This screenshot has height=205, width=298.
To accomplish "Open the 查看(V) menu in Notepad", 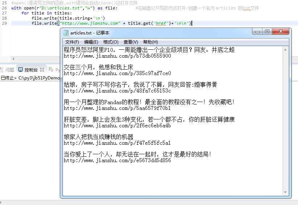I will click(x=131, y=42).
